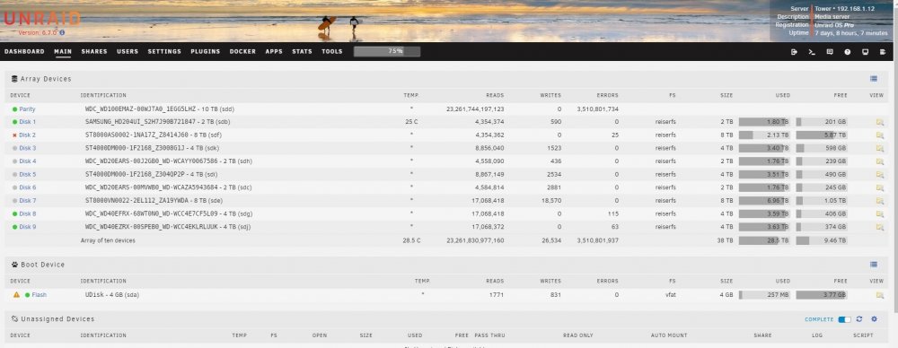
Task: Open the info monitor icon in top bar
Action: 866,51
